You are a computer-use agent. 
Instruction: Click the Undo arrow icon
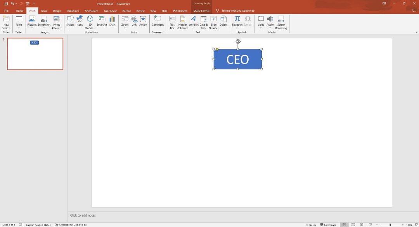coord(12,4)
